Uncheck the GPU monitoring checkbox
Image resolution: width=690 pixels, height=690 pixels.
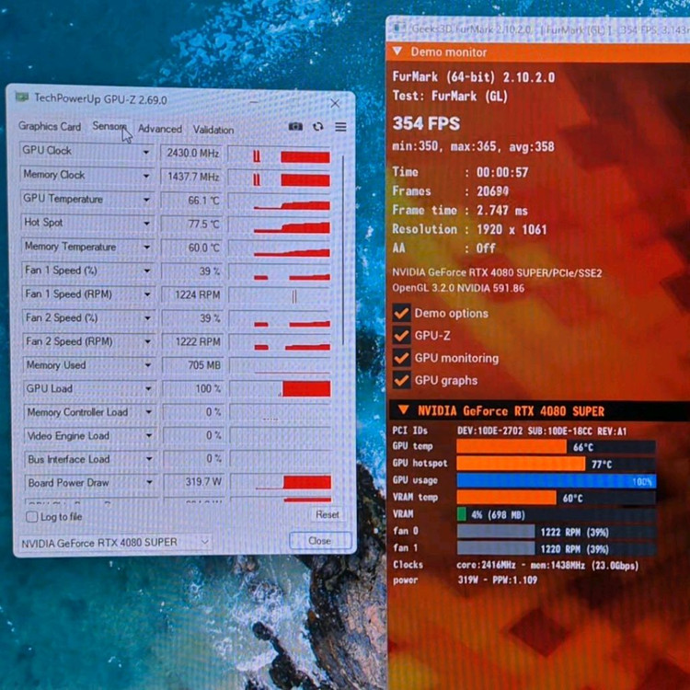click(x=401, y=358)
